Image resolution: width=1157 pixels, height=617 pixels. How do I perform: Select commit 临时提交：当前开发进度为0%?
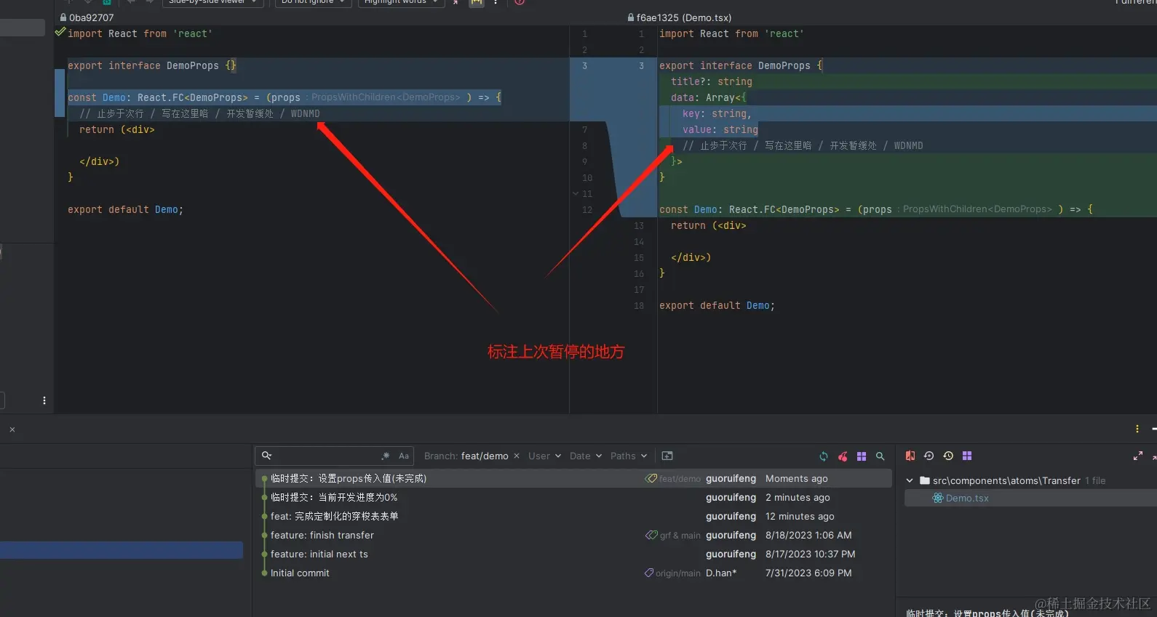[573, 497]
